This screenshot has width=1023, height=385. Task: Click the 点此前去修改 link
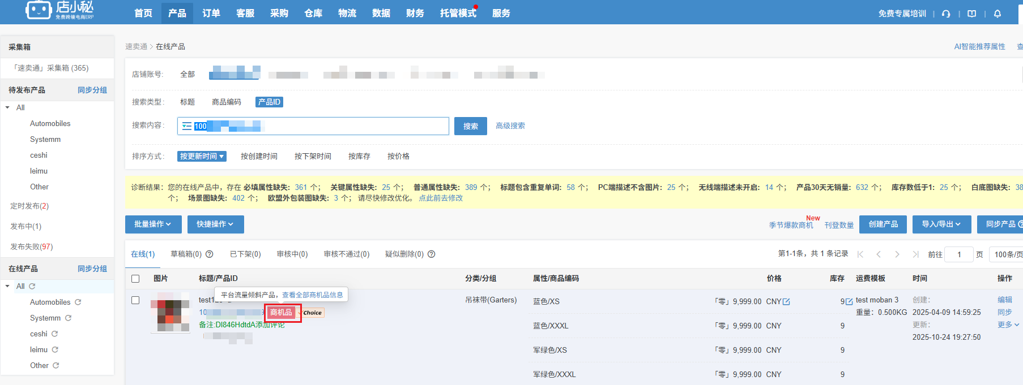[441, 198]
